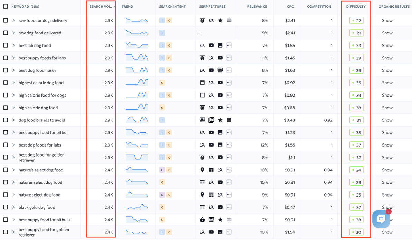Click the map pin icon for nature's select dog food
Viewport: 412px width, 241px height.
202,170
